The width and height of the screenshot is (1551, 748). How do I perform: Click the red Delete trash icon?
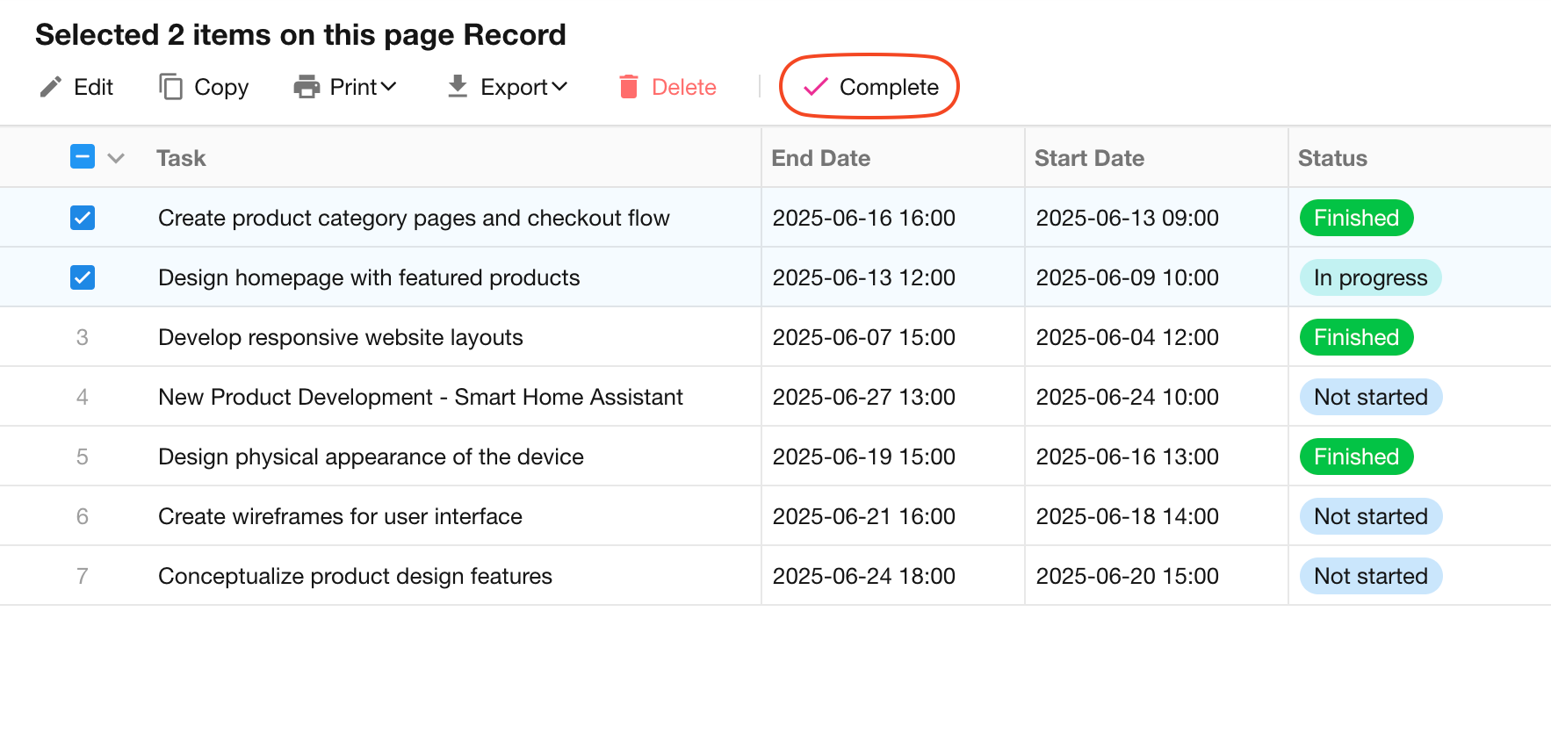tap(629, 87)
